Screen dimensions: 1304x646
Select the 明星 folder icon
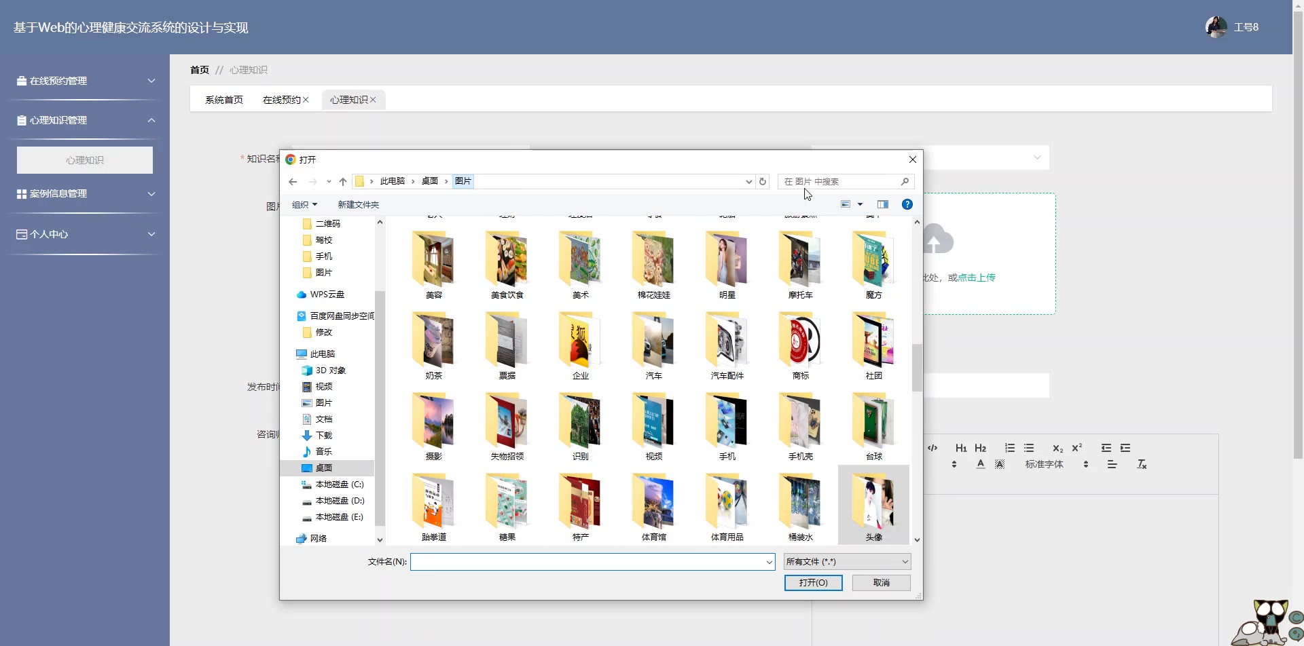pos(727,259)
